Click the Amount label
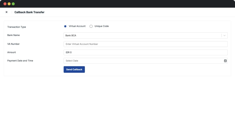Screen dimensions: 235x136 pos(11,52)
